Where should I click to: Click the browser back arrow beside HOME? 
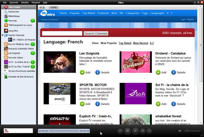click(41, 8)
